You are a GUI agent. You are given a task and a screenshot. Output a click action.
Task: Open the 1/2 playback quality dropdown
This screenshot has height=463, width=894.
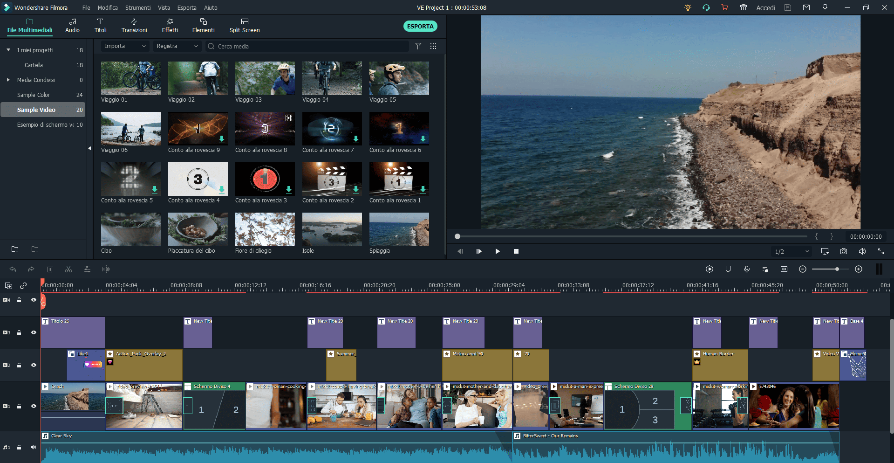click(791, 251)
